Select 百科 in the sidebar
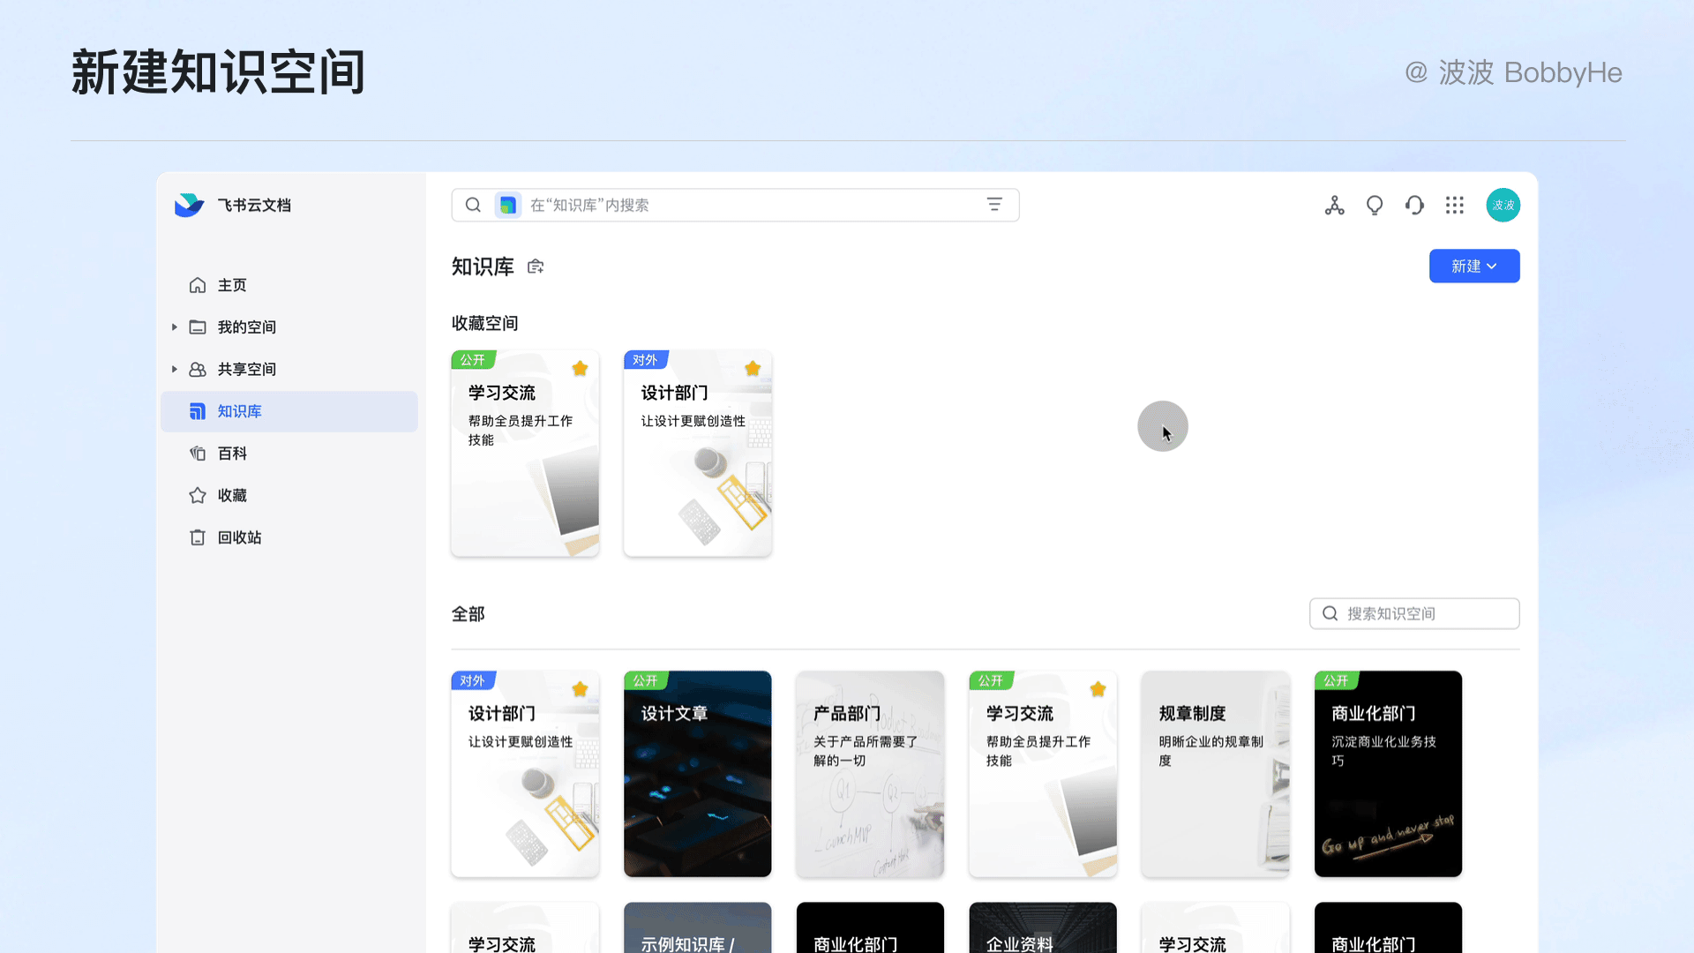The height and width of the screenshot is (953, 1694). pos(231,454)
